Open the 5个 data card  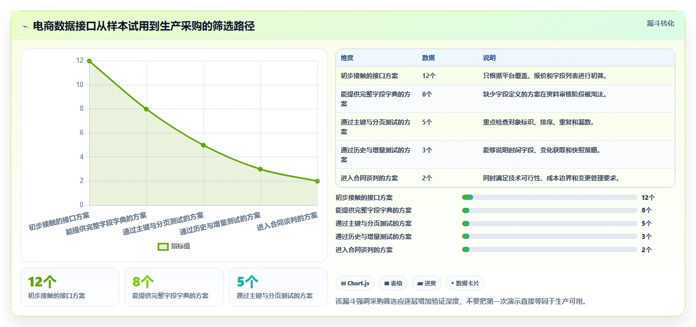pyautogui.click(x=278, y=287)
